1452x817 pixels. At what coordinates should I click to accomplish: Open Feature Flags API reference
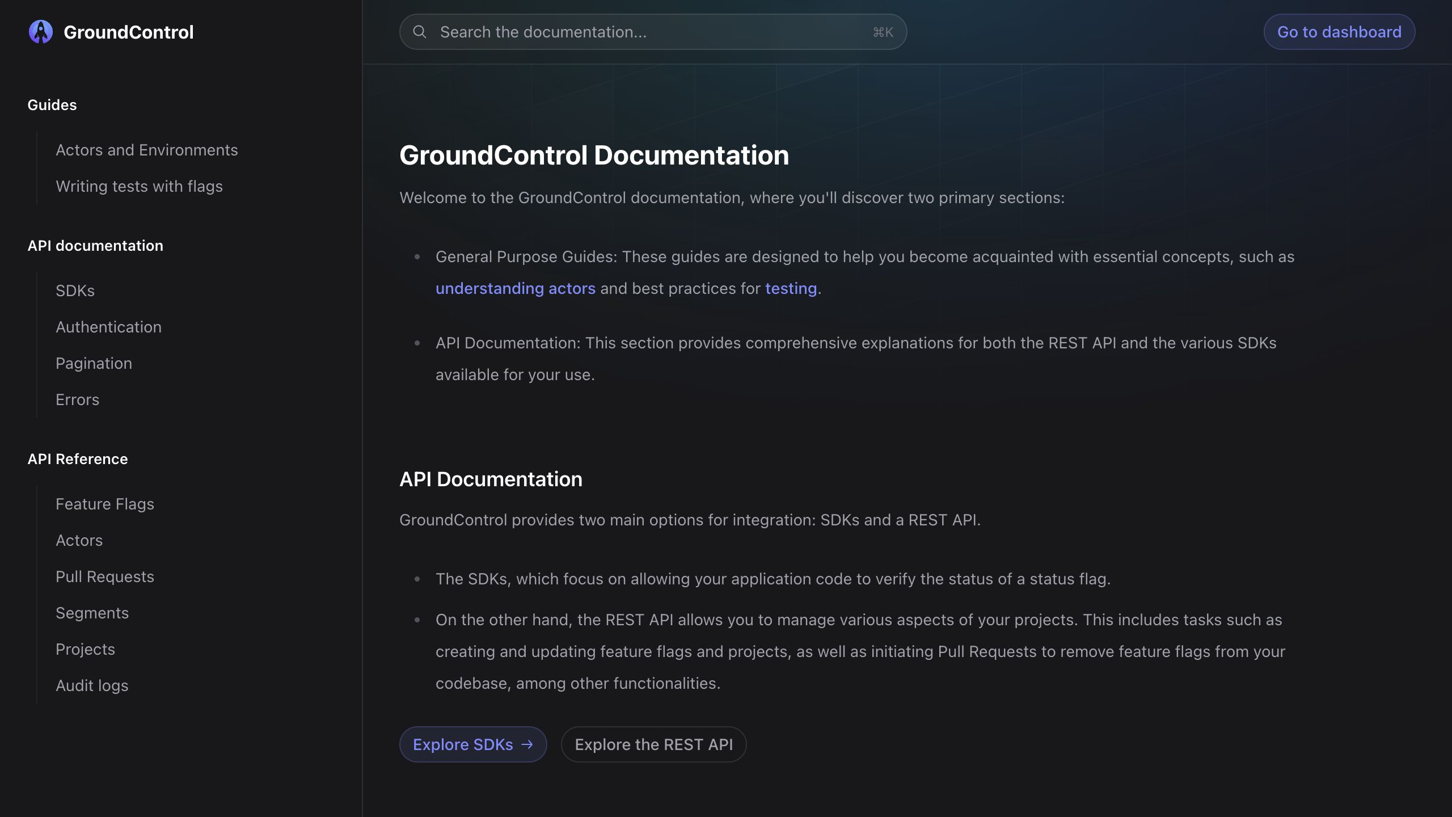105,504
